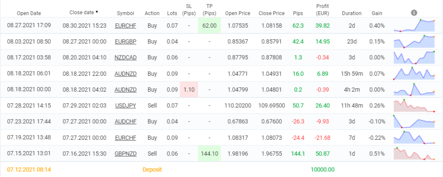Click open date 08.27.2021 17:09
This screenshot has width=443, height=177.
[29, 26]
